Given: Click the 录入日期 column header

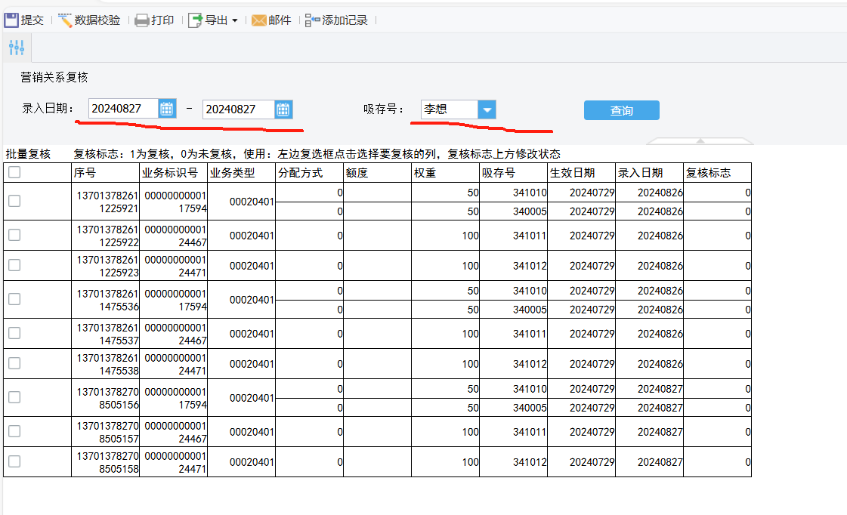Looking at the screenshot, I should click(650, 173).
